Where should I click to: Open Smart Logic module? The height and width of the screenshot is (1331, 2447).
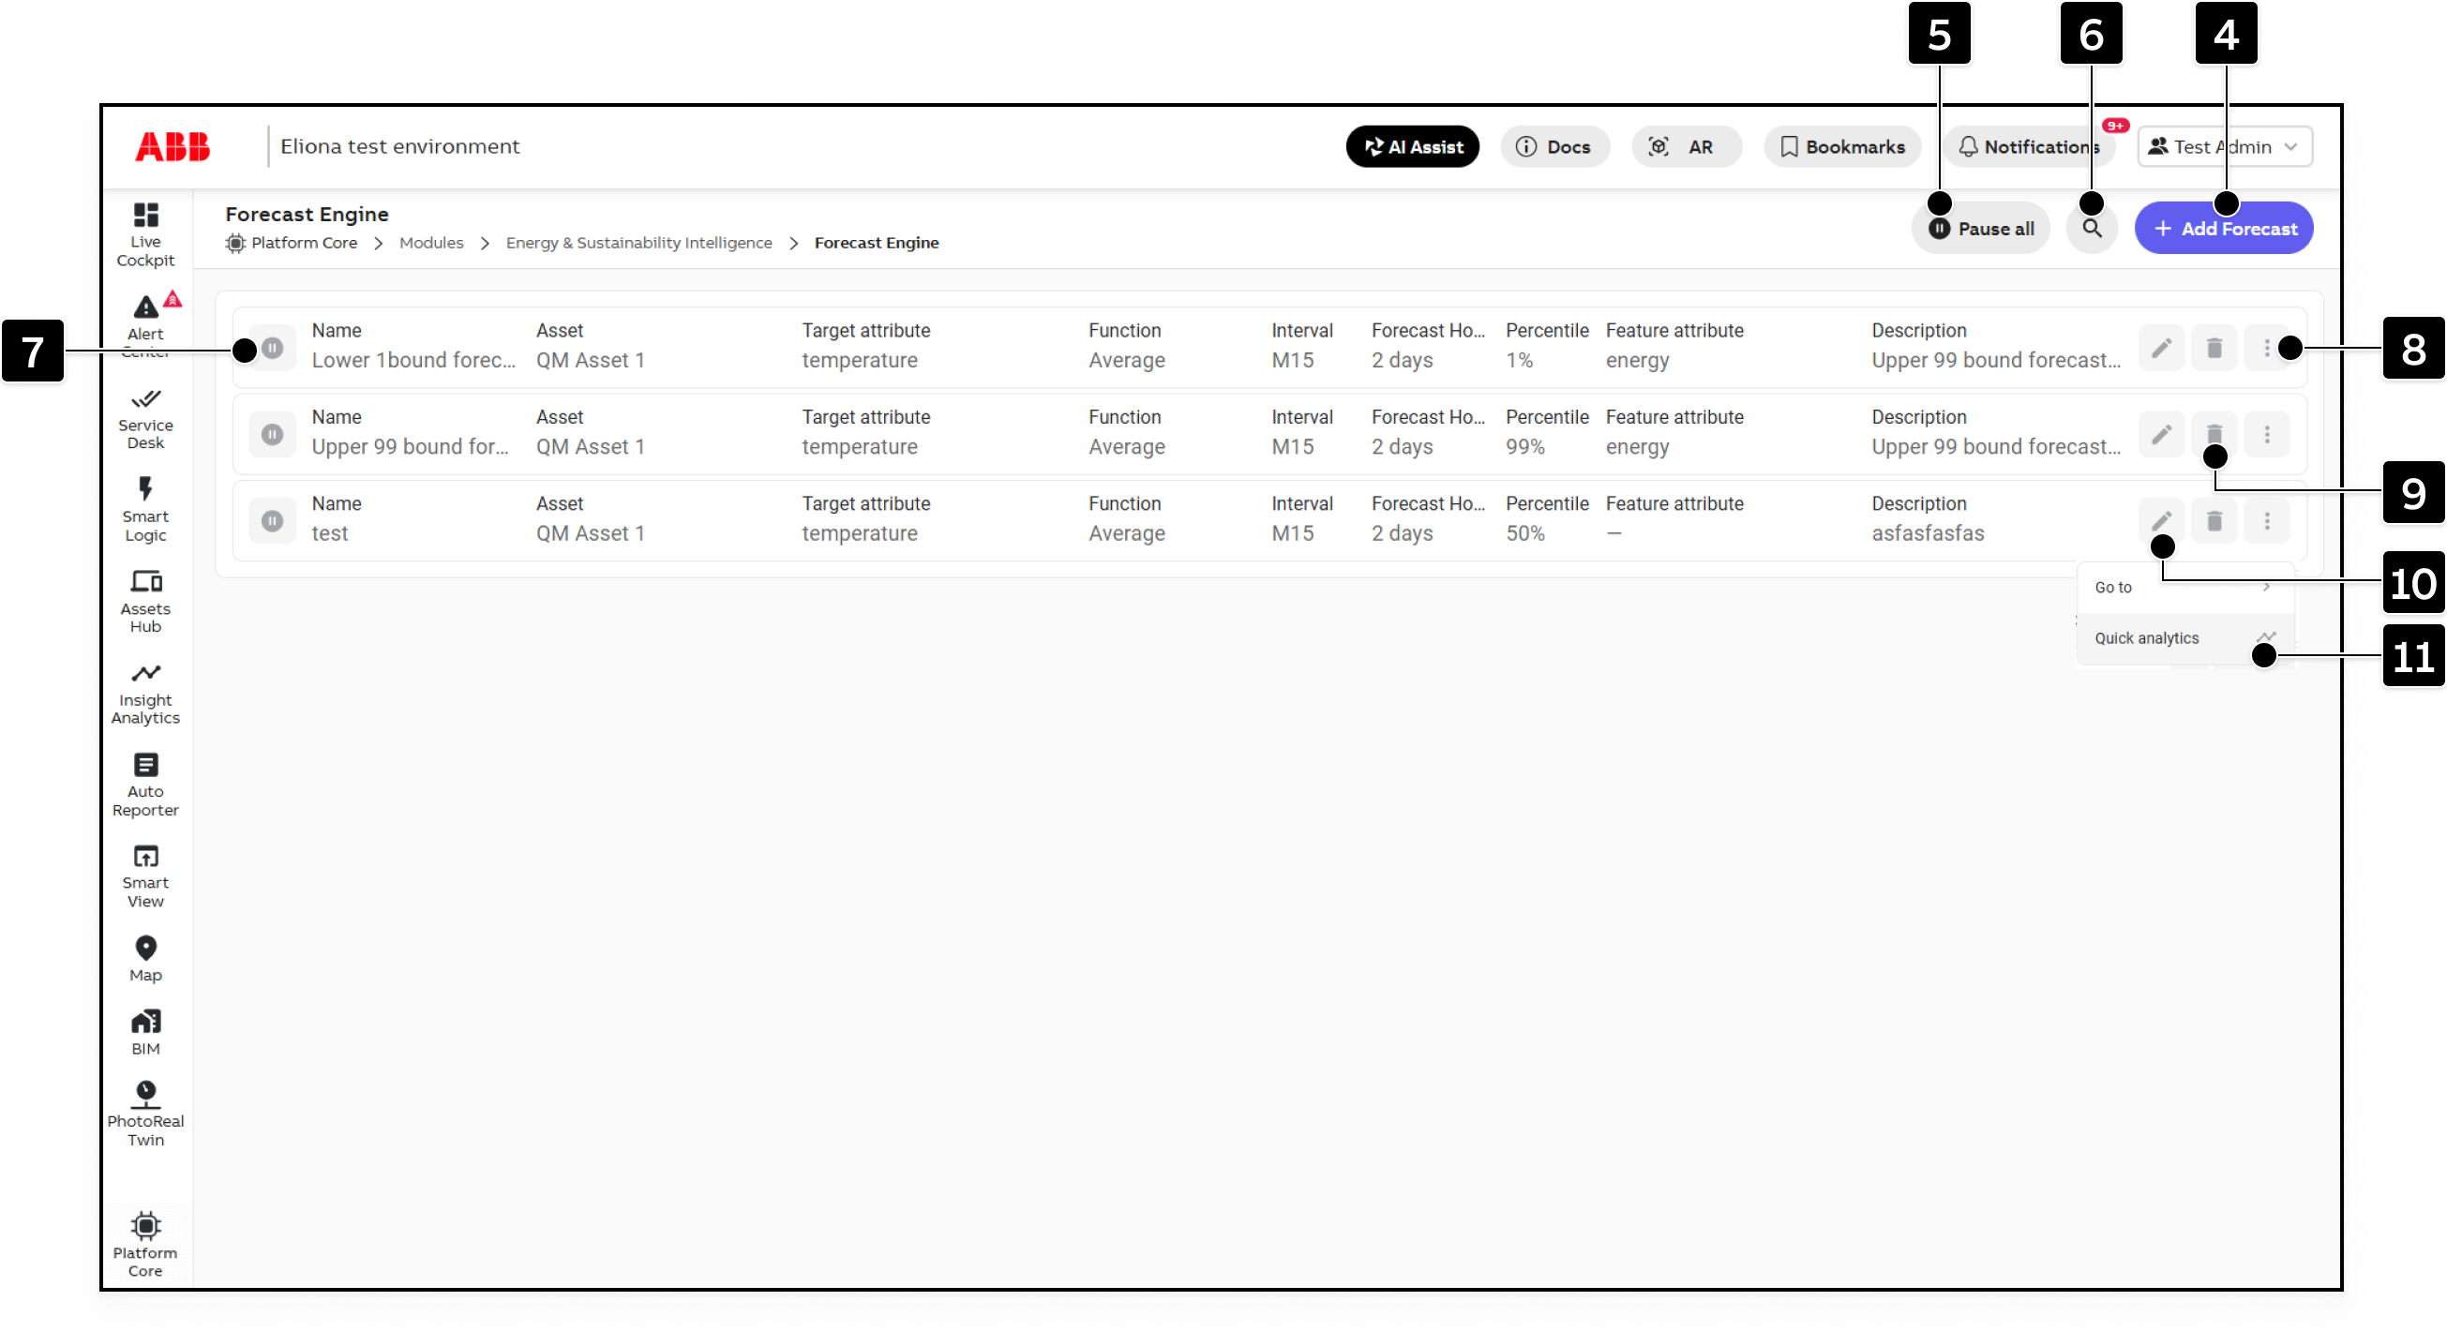(145, 510)
